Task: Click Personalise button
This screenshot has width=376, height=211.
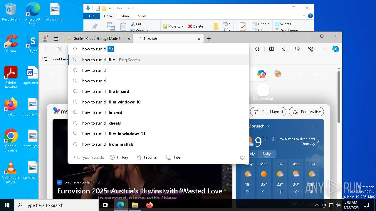Action: tap(306, 112)
